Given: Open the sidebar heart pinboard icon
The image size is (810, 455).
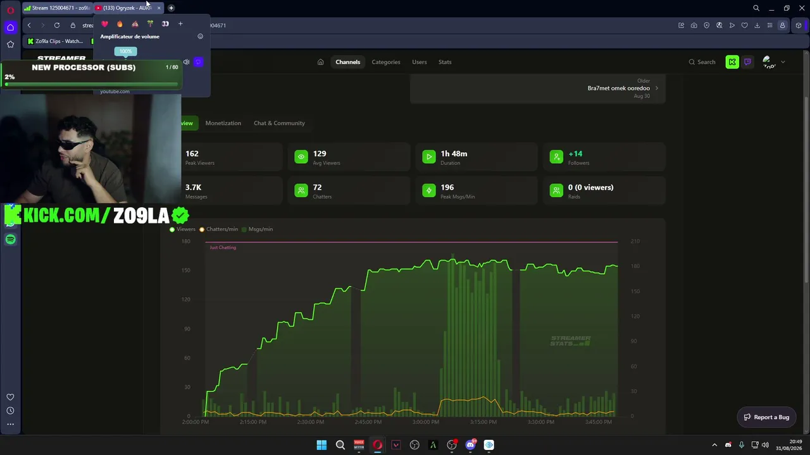Looking at the screenshot, I should point(10,397).
